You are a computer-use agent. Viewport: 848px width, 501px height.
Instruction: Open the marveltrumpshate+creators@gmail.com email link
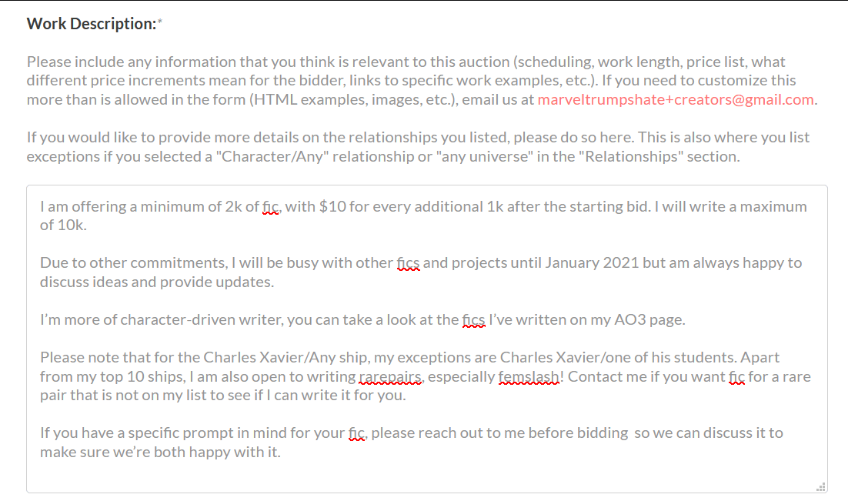[x=676, y=99]
